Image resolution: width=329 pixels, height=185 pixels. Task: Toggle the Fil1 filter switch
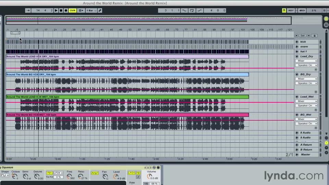tap(49, 173)
